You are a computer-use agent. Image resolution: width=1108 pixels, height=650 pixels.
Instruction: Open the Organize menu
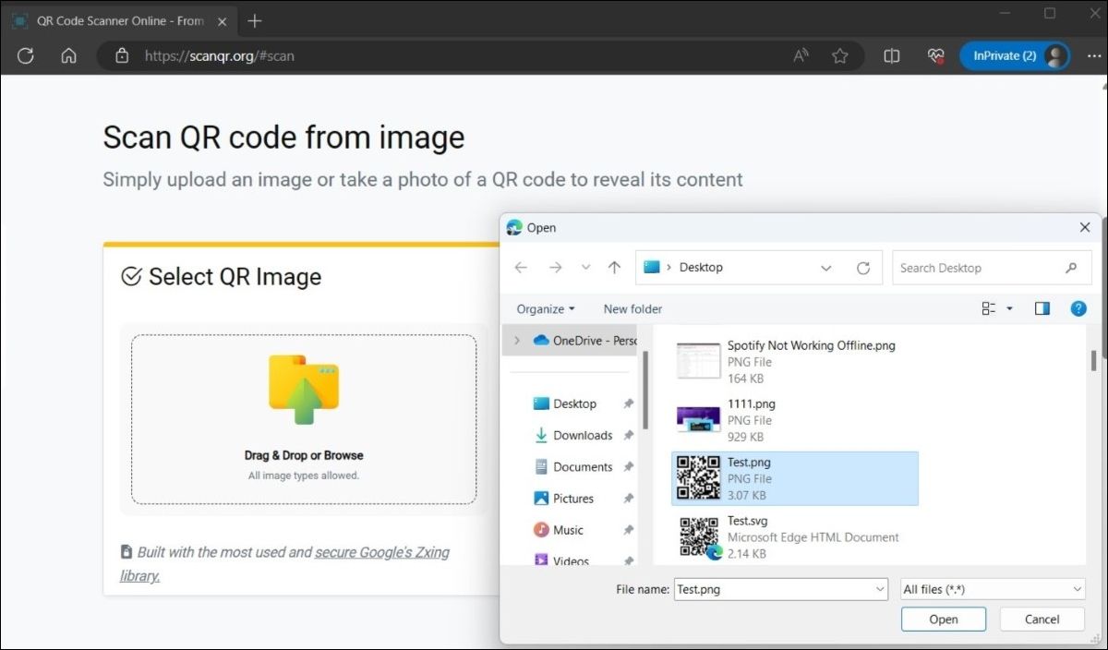point(546,309)
